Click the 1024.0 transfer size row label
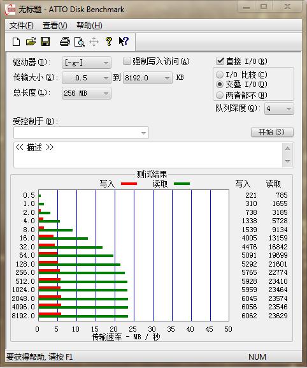 pos(23,290)
